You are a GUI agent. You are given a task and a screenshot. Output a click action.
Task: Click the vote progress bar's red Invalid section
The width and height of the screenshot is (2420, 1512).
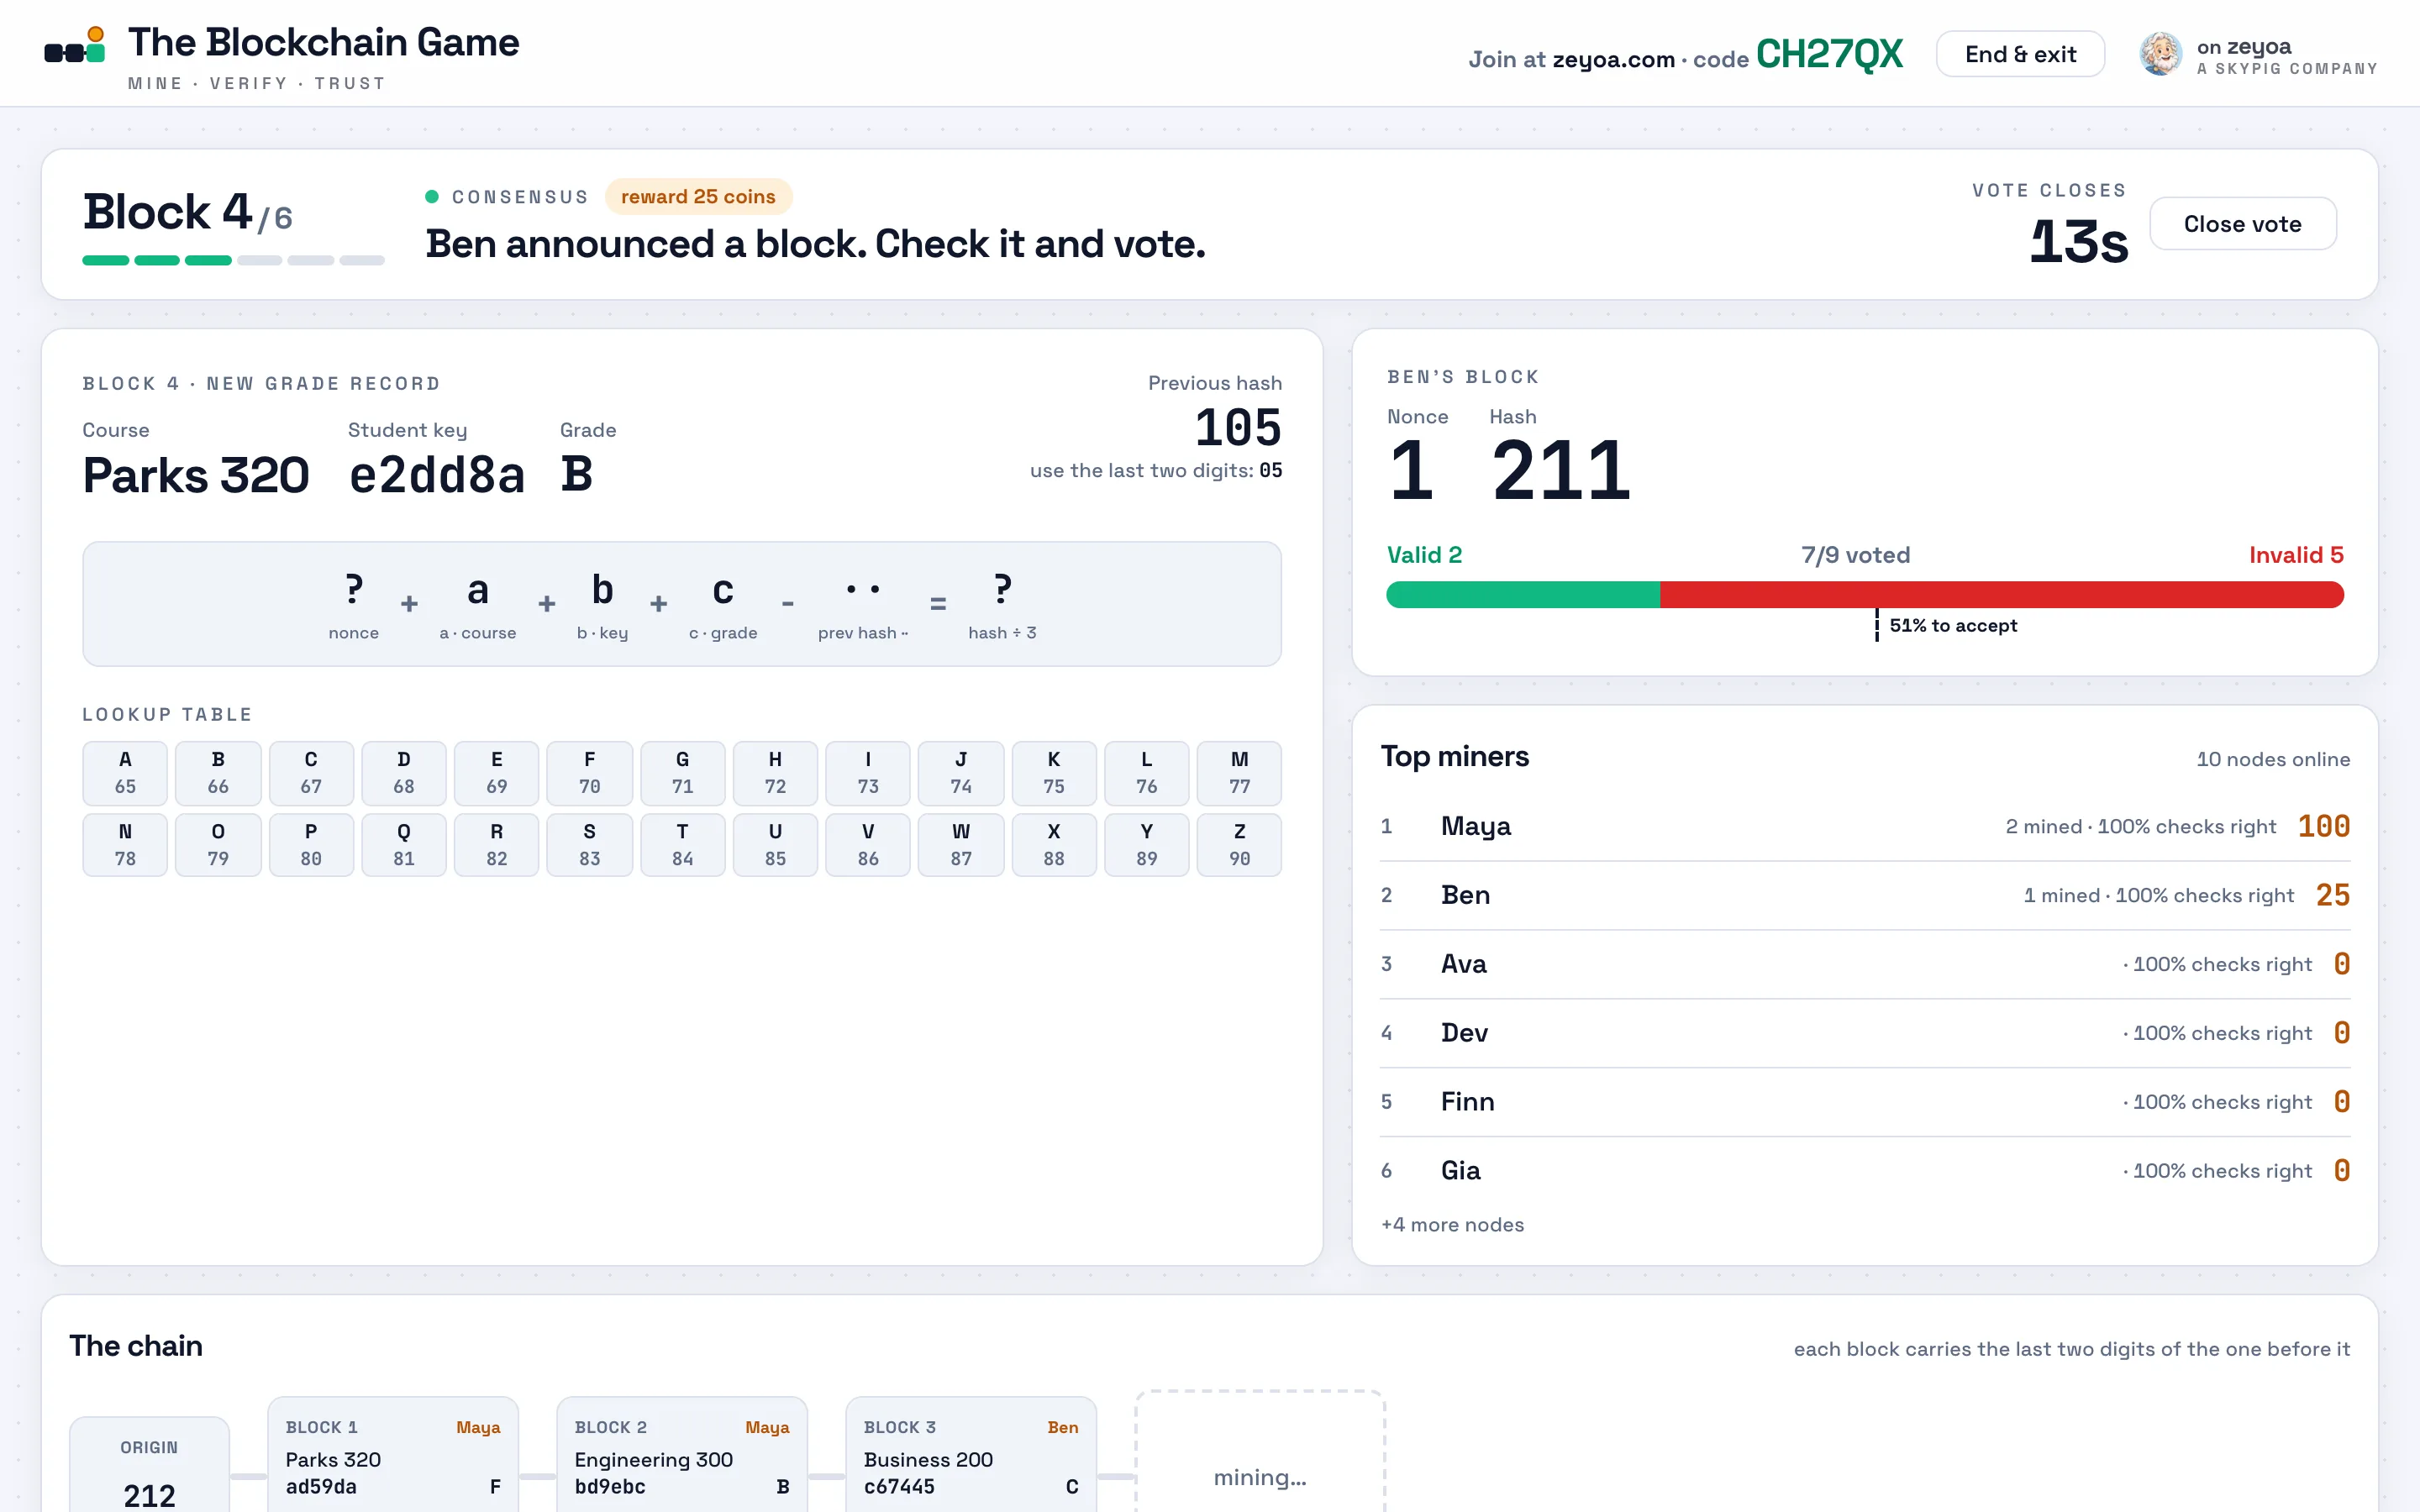(2001, 595)
